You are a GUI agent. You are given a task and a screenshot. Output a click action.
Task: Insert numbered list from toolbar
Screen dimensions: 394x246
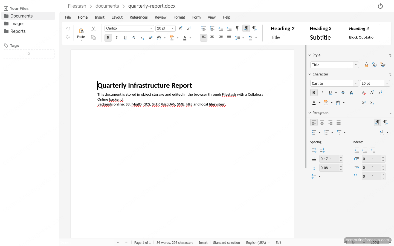tap(212, 28)
